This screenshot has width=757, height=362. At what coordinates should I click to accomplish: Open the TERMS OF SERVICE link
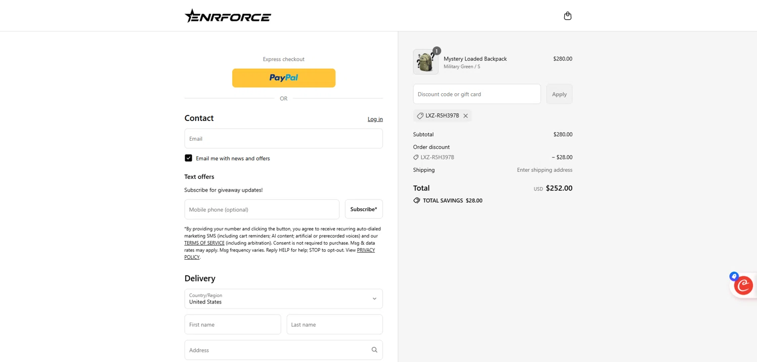pyautogui.click(x=204, y=243)
